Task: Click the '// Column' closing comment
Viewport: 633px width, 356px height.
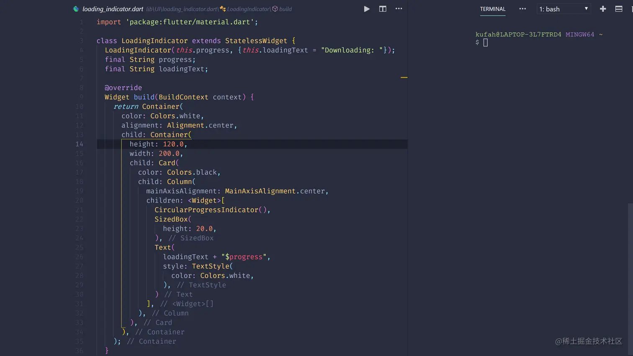Action: [170, 313]
